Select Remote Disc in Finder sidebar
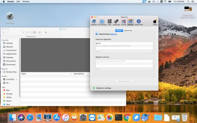 (11, 72)
